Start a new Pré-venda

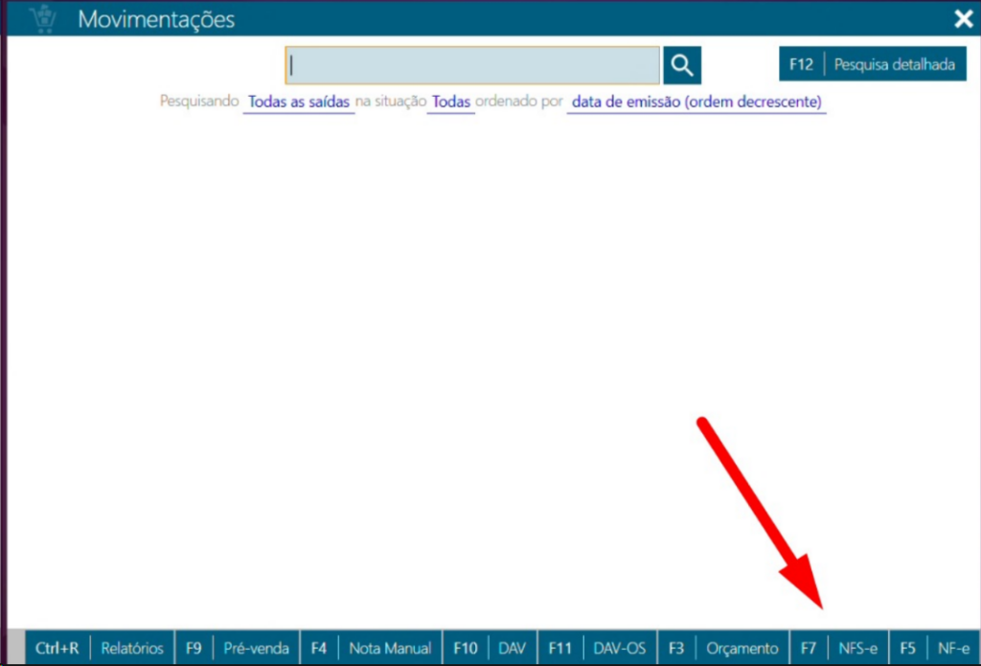point(256,649)
